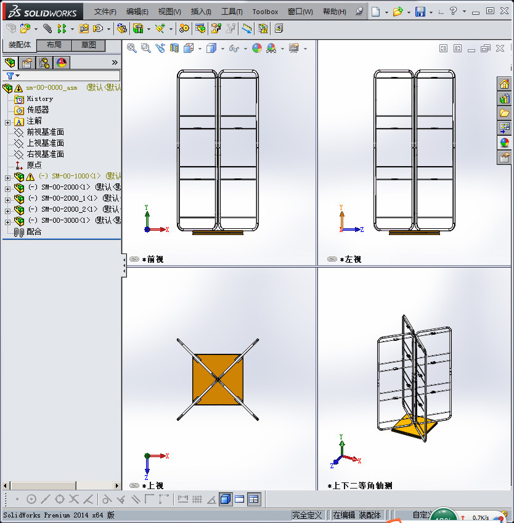Click the Zoom to Area icon
Screen dimensions: 514x523
pos(145,49)
